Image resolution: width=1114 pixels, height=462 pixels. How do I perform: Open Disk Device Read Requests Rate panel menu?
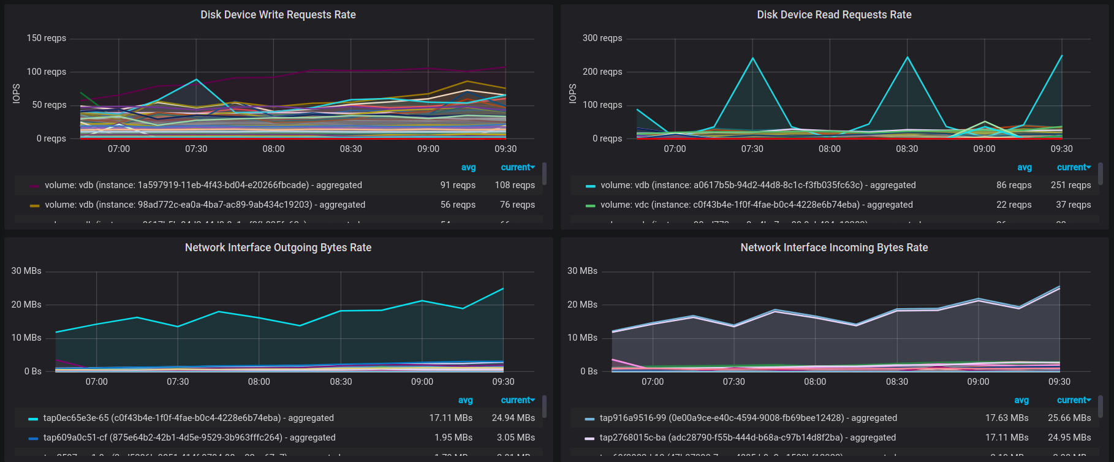tap(834, 15)
